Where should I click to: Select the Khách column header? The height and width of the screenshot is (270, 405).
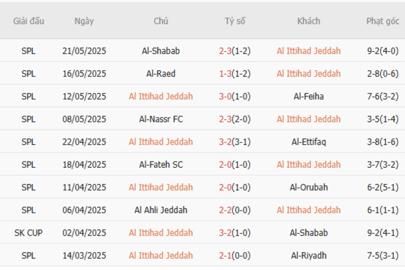[x=308, y=21]
